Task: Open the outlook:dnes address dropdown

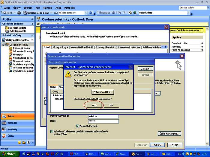Action: pyautogui.click(x=188, y=13)
